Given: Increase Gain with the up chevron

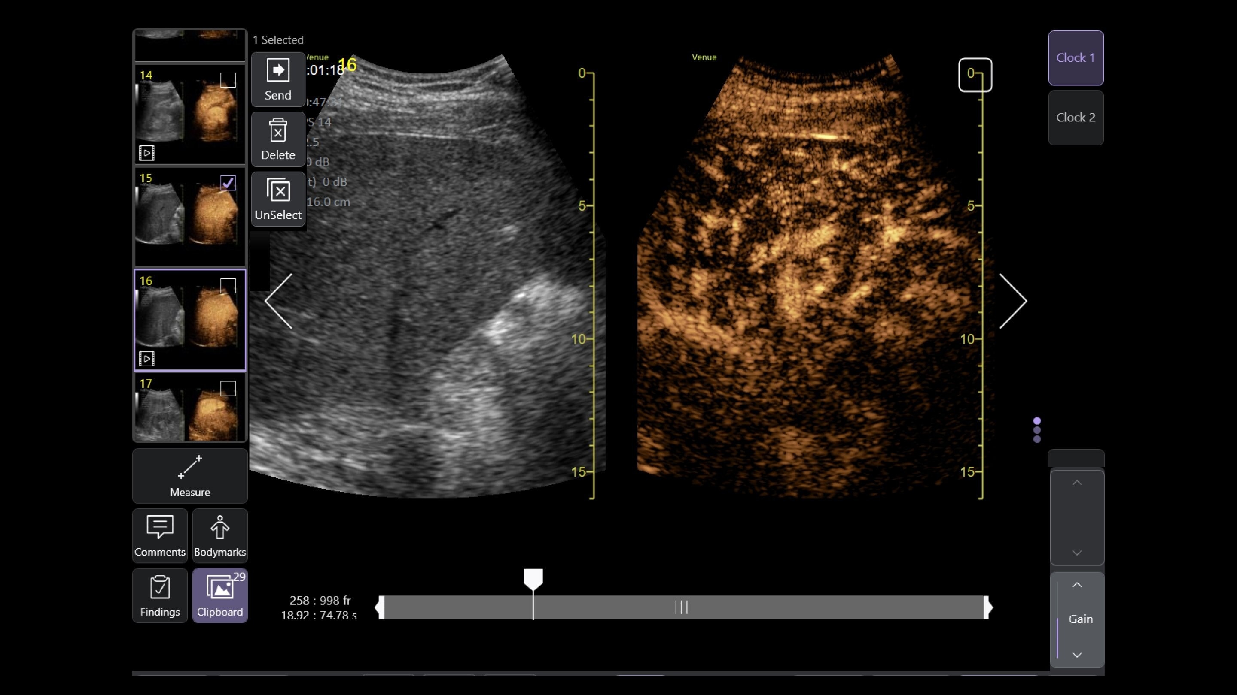Looking at the screenshot, I should (x=1077, y=585).
